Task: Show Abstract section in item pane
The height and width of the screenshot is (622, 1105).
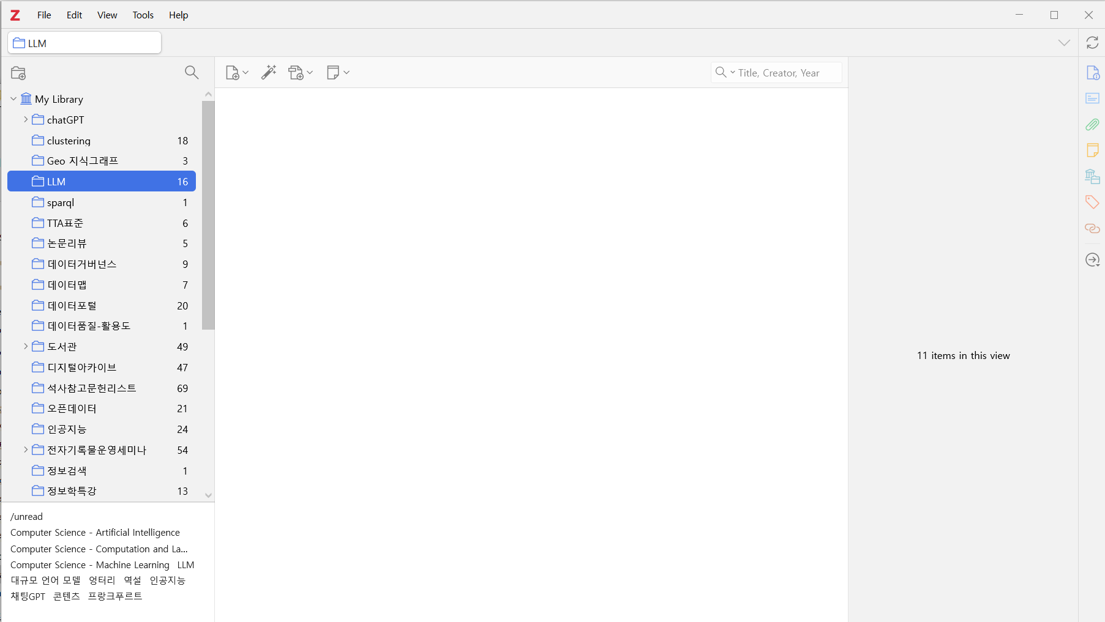Action: click(1093, 98)
